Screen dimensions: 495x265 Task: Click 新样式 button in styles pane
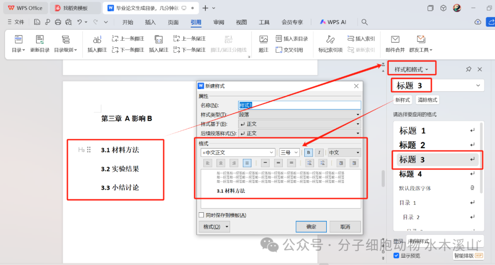(x=402, y=100)
